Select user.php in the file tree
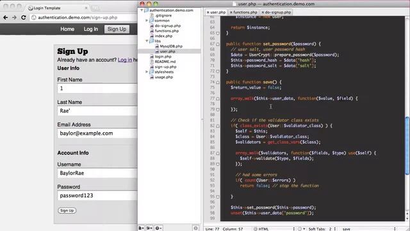The image size is (410, 231). point(167,51)
